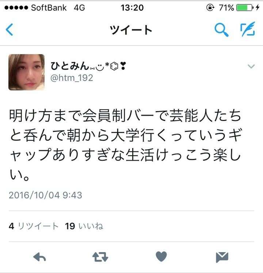Reply to the tweet

pos(39,257)
